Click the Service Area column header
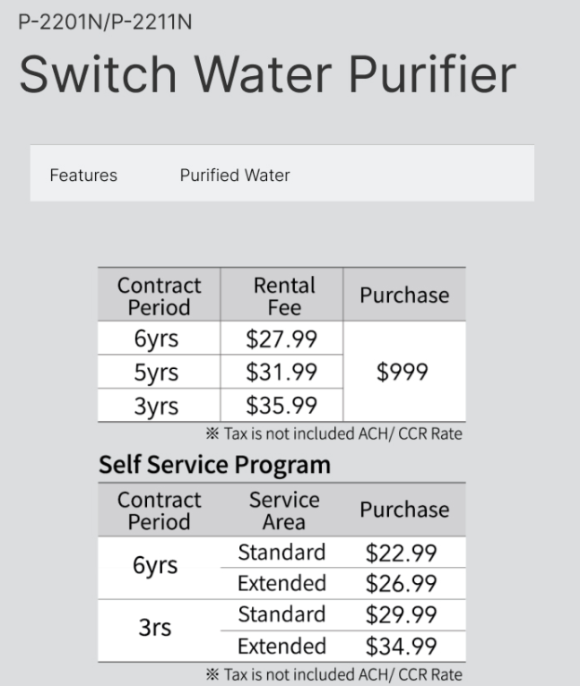Viewport: 580px width, 686px height. pos(284,510)
